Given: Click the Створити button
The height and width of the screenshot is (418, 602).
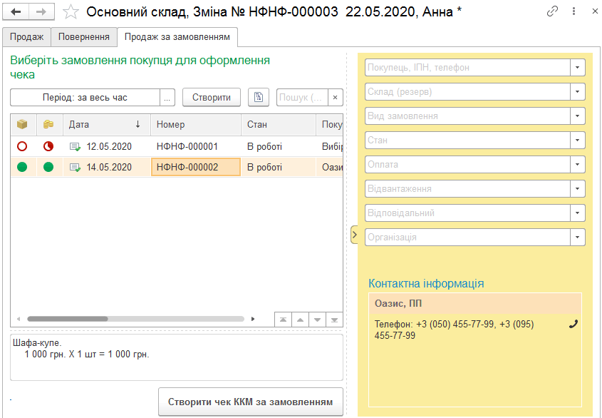Looking at the screenshot, I should 212,97.
